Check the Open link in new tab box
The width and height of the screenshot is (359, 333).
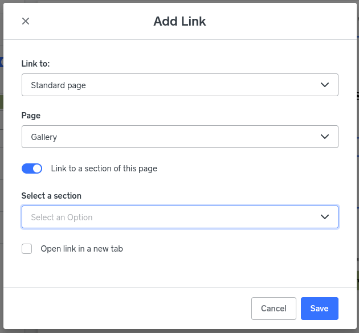(27, 249)
